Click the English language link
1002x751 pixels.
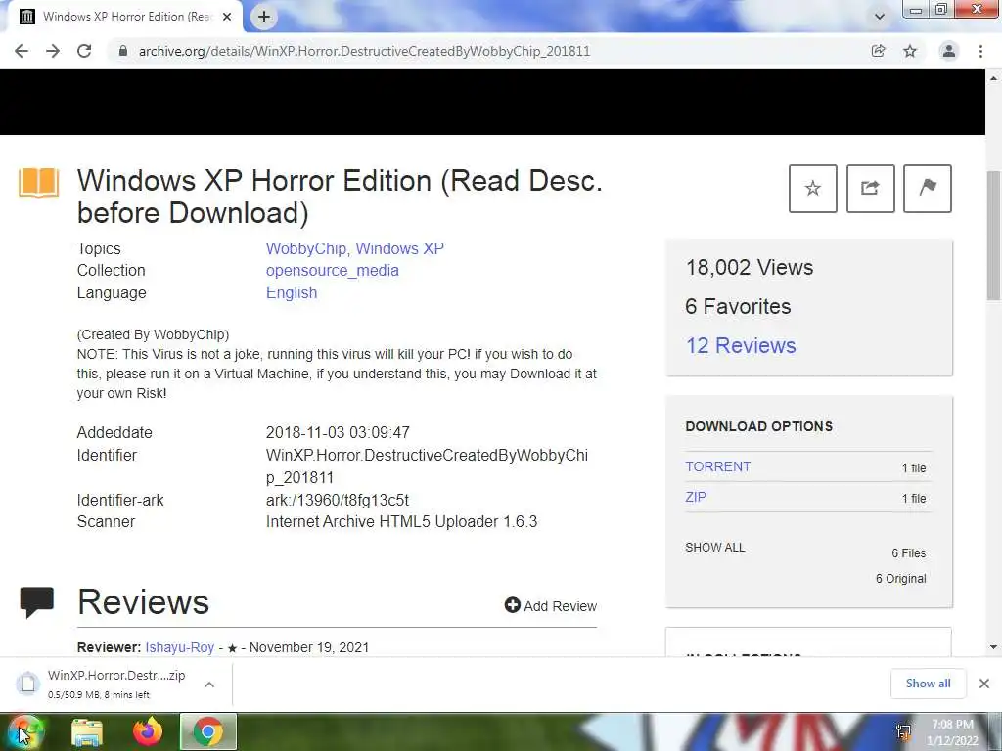pyautogui.click(x=292, y=292)
